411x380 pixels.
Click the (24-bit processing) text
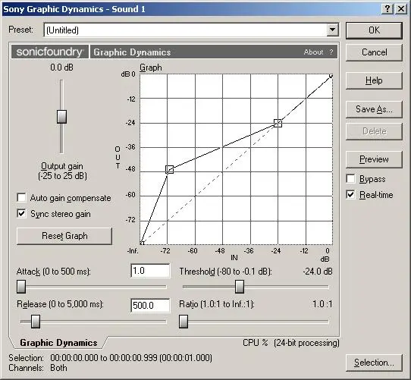point(306,343)
